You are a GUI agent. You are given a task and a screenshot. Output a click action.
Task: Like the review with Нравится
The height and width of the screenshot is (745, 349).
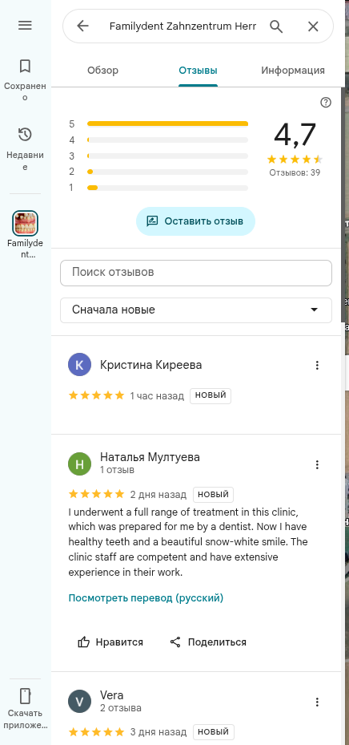[110, 642]
